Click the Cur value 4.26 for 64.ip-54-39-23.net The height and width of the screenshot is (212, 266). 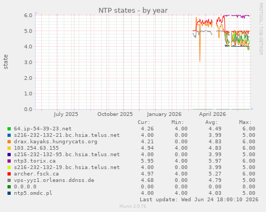147,129
